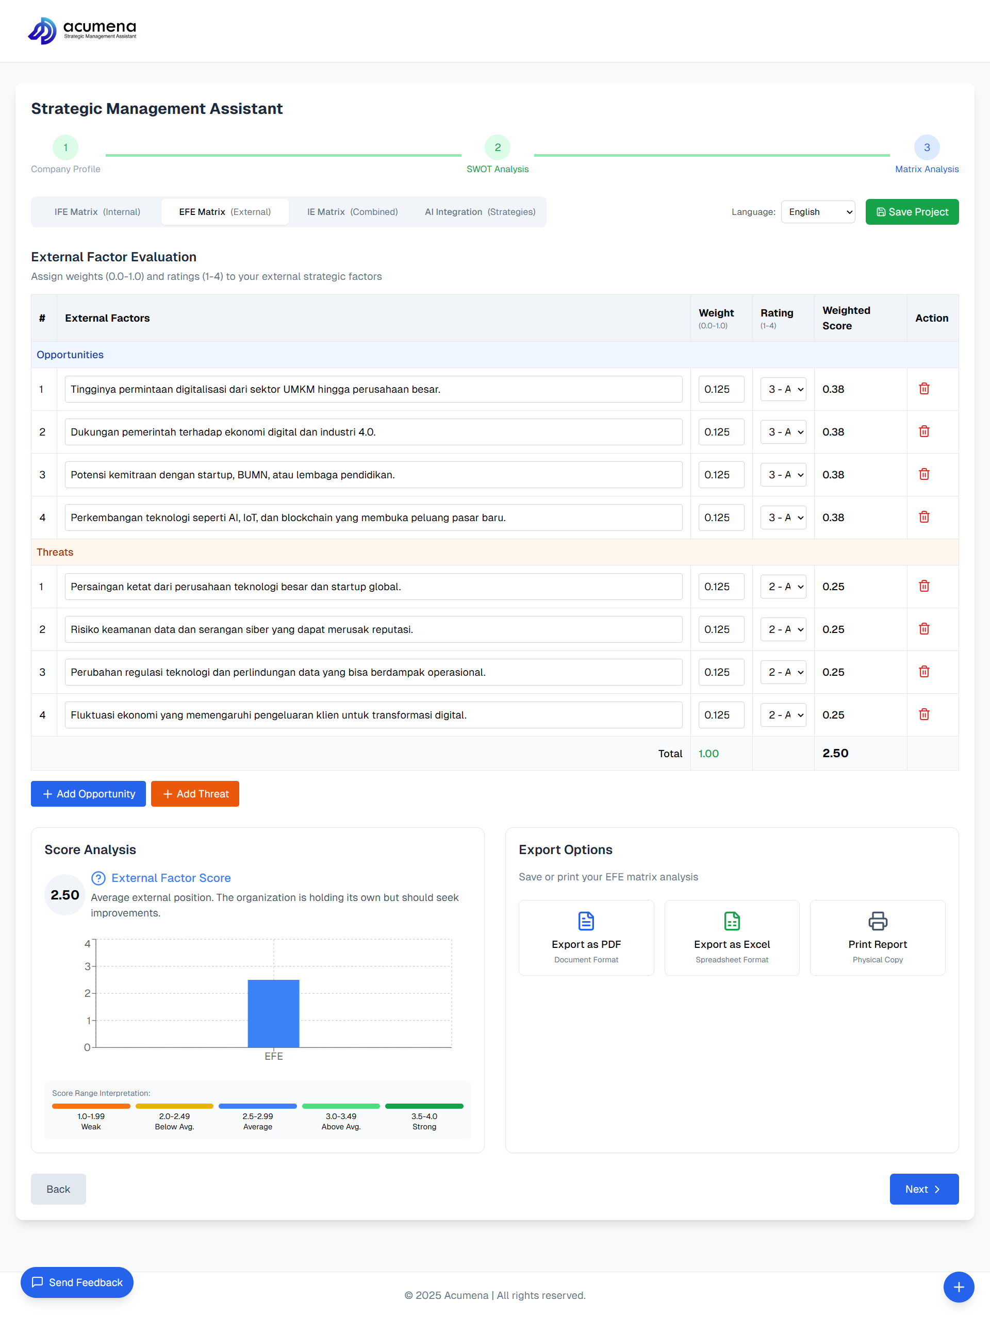The image size is (990, 1318).
Task: Add a new Opportunity factor
Action: [x=88, y=794]
